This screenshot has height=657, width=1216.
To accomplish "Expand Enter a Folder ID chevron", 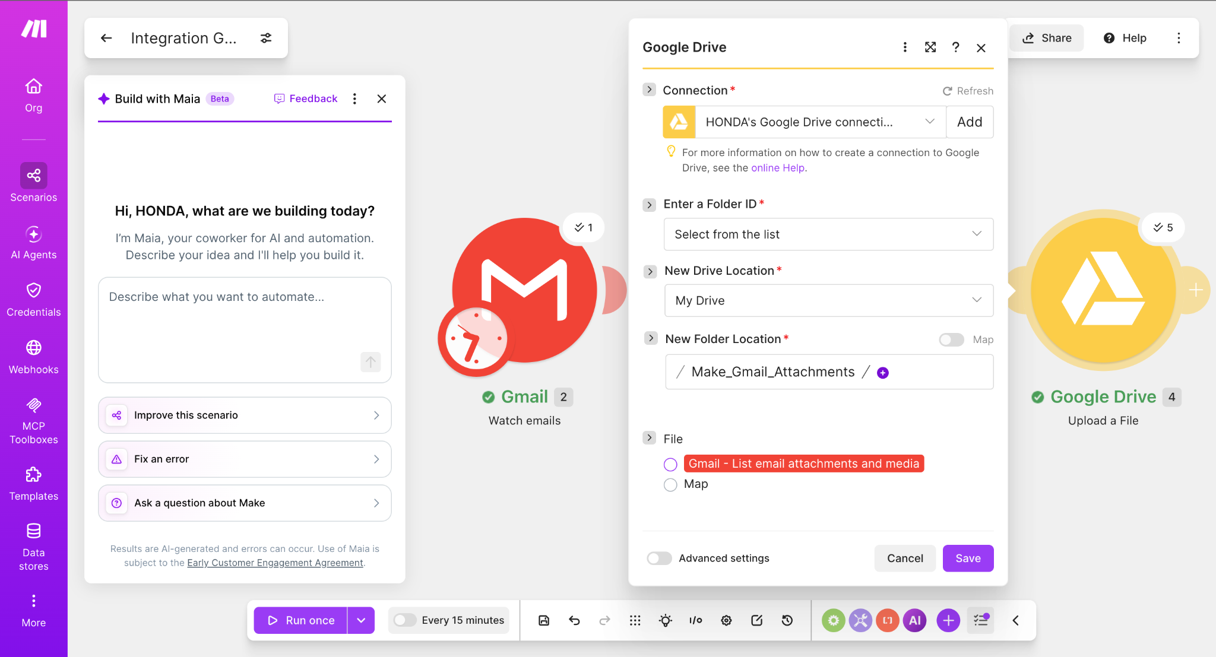I will (x=649, y=205).
